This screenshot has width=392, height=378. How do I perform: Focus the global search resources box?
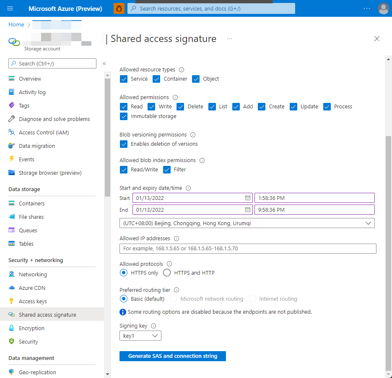(x=211, y=8)
